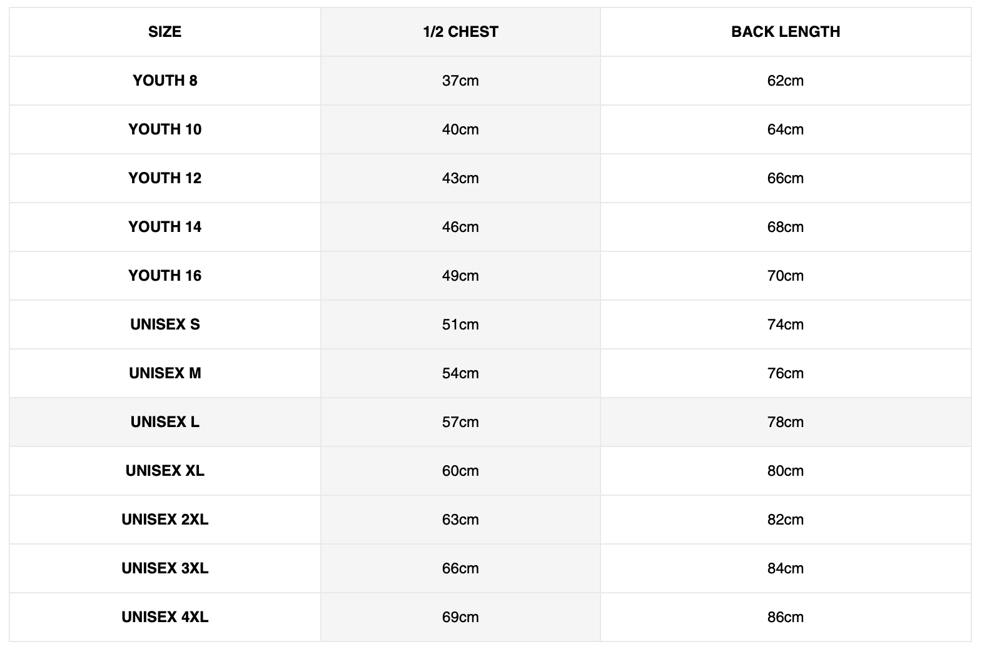Select the UNISEX S size label

(165, 324)
